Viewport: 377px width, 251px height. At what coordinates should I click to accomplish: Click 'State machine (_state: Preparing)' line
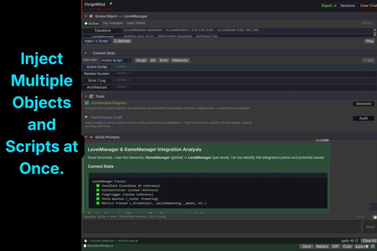click(130, 199)
